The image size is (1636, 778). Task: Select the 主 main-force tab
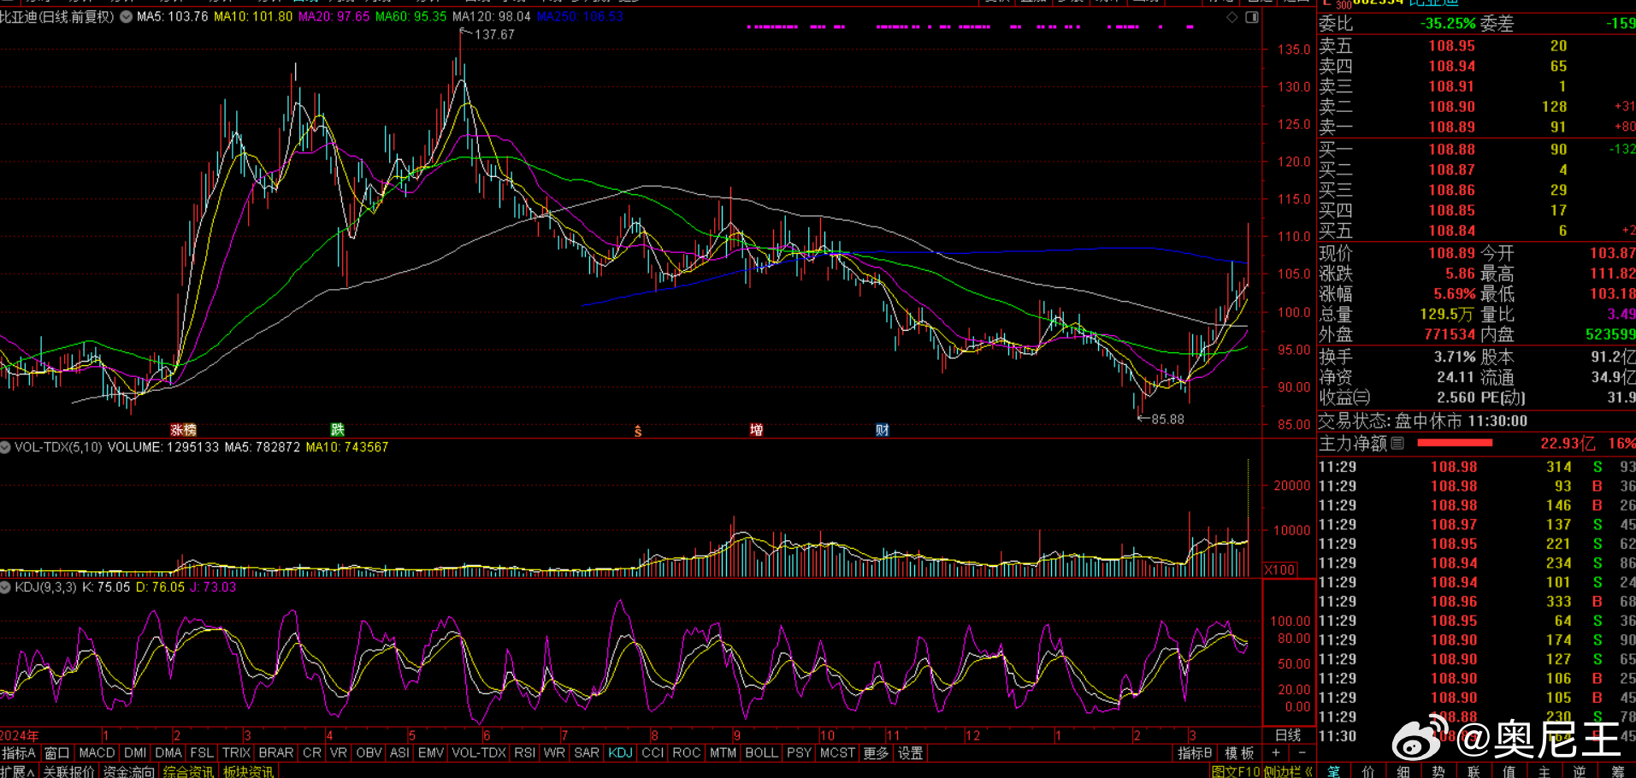click(x=1544, y=771)
